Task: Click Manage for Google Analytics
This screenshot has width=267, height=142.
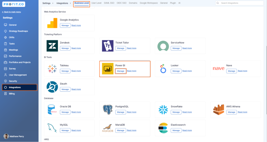Action: pyautogui.click(x=65, y=25)
